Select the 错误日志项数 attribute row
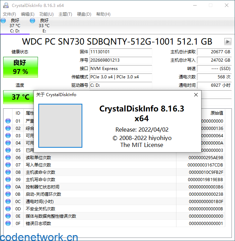 point(114,223)
